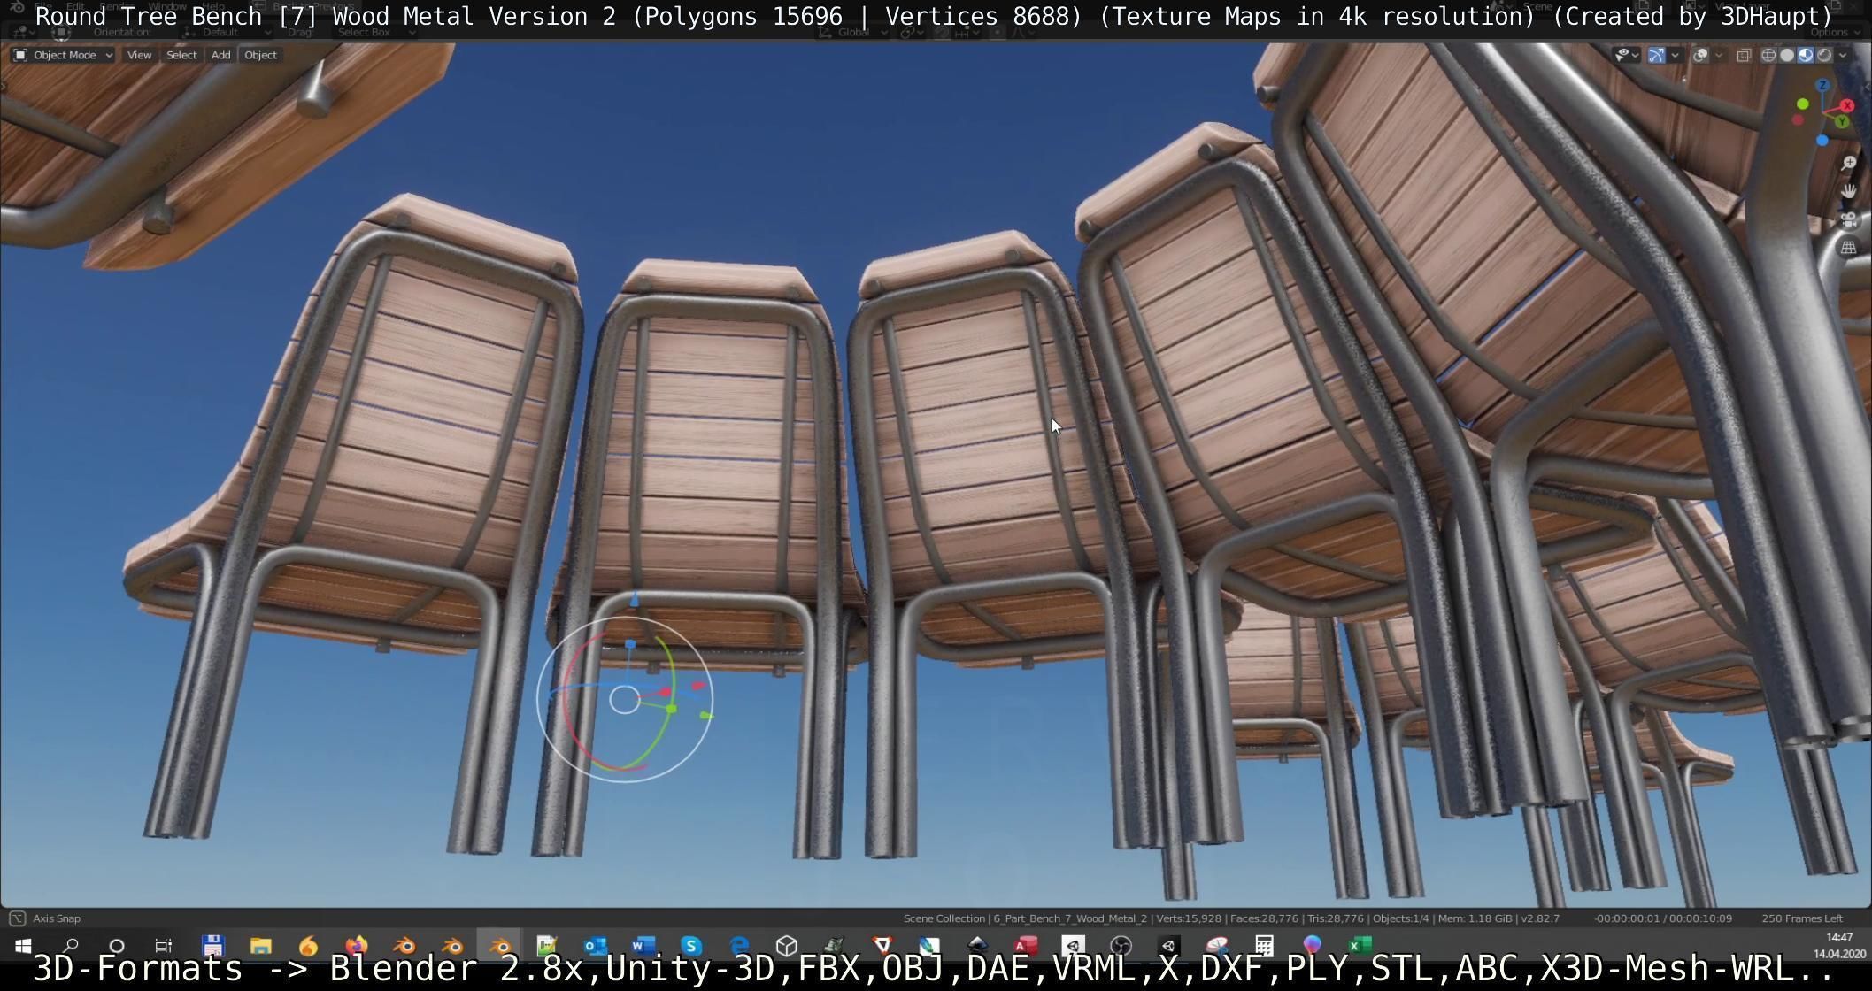Open the View menu
This screenshot has height=991, width=1872.
coord(139,55)
